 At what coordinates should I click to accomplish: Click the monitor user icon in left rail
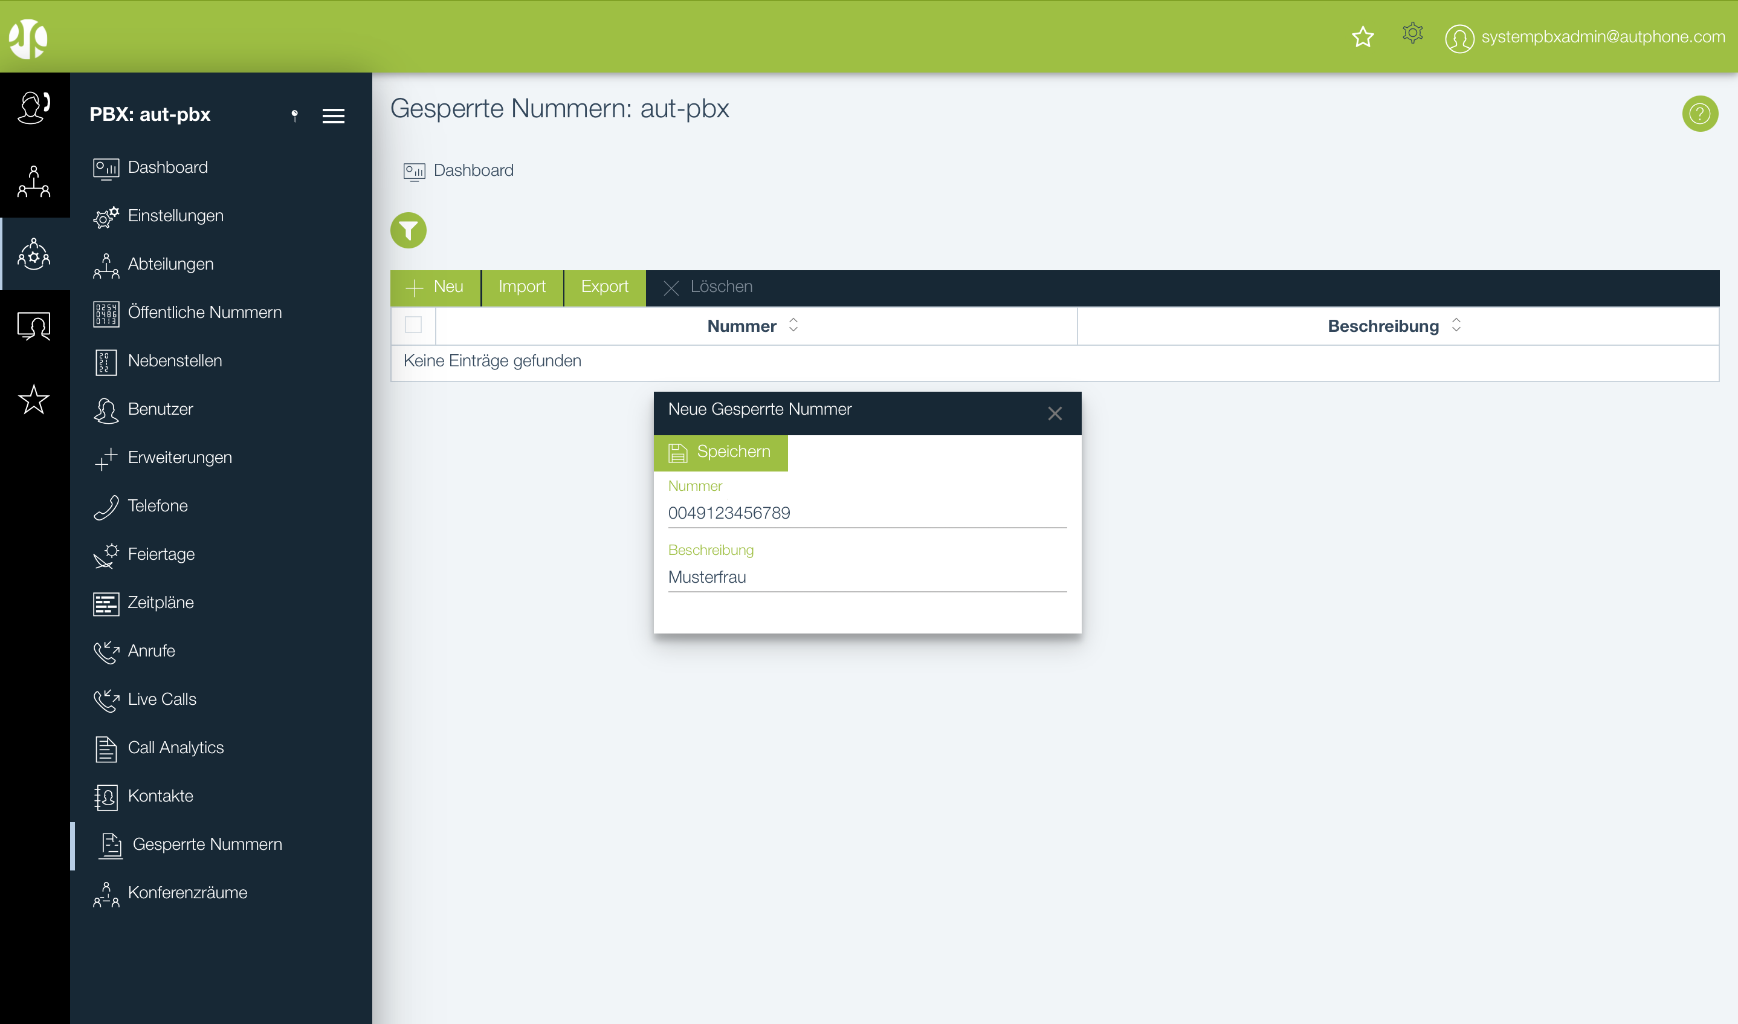pyautogui.click(x=34, y=326)
